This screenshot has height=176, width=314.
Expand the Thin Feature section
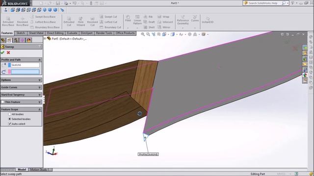click(39, 102)
